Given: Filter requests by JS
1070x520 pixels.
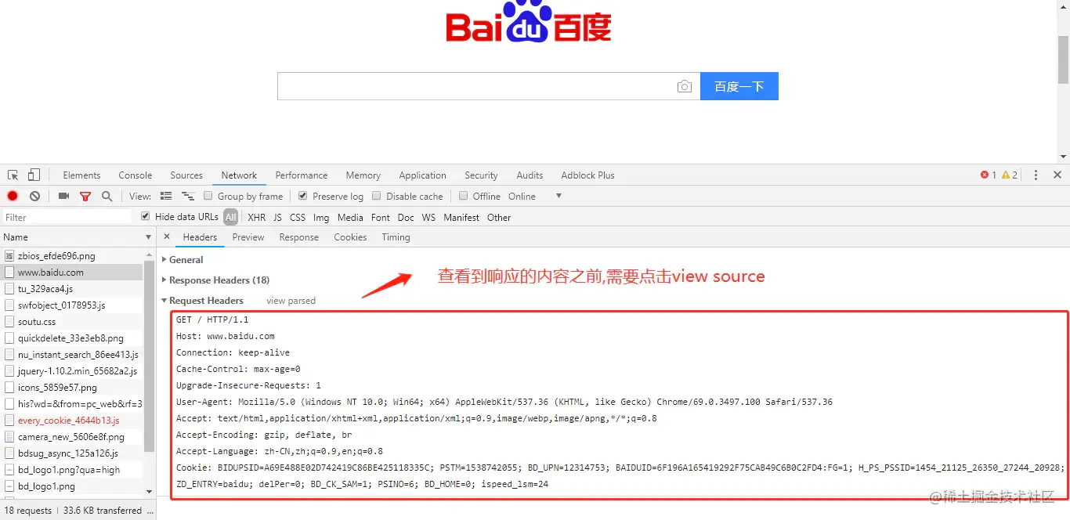Looking at the screenshot, I should tap(277, 217).
